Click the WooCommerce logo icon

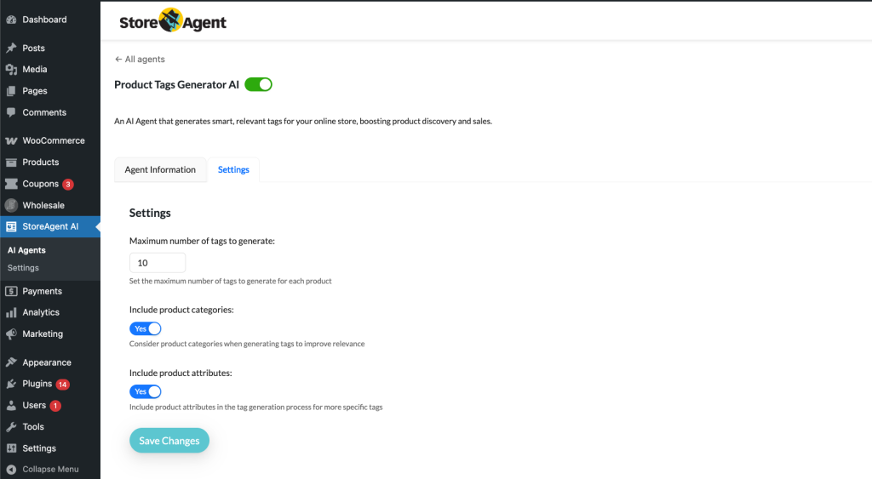pyautogui.click(x=11, y=141)
